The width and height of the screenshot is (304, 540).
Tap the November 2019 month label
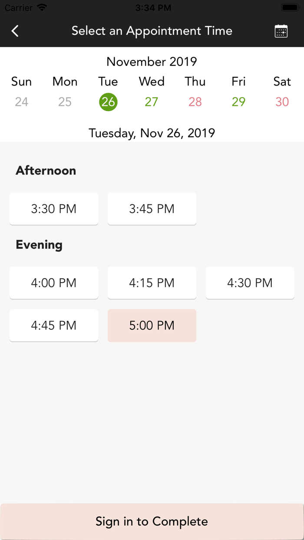click(152, 62)
